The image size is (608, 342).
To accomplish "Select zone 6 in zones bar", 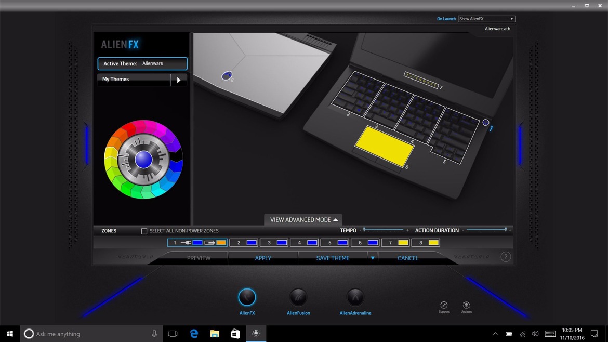I will pos(365,243).
